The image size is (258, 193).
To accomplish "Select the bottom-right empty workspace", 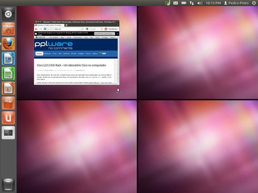I will (x=198, y=146).
